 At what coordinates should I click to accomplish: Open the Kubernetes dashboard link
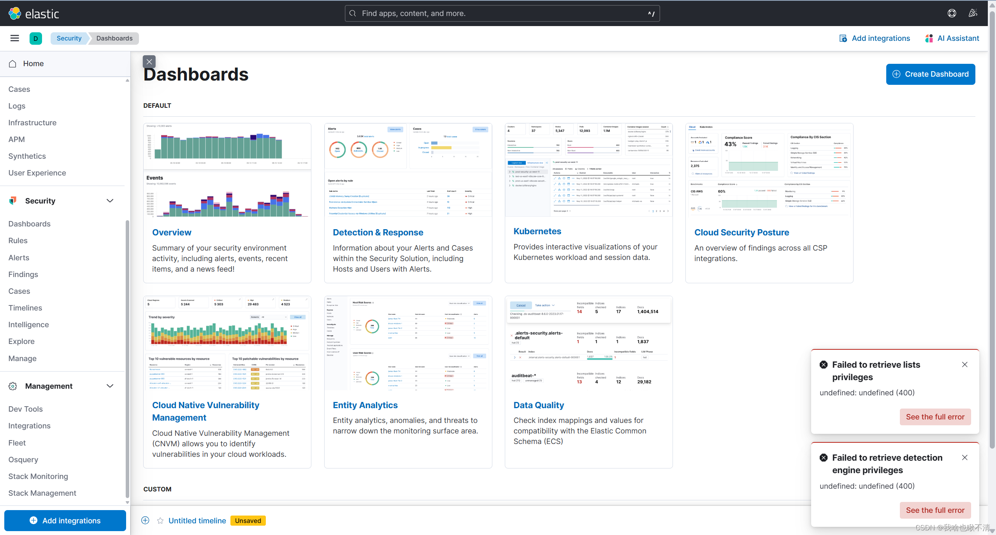click(537, 231)
